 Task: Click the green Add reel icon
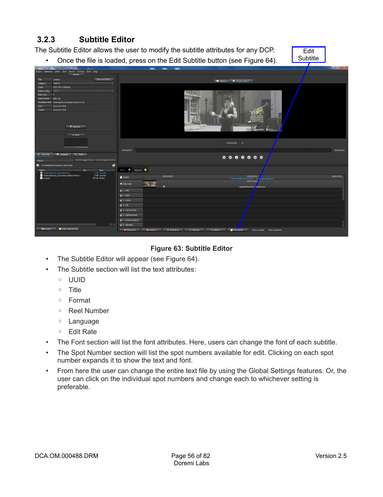tap(145, 170)
